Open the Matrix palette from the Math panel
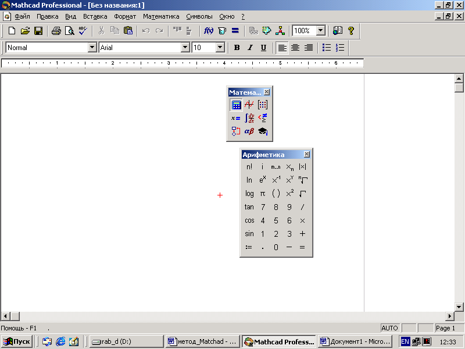Image resolution: width=465 pixels, height=349 pixels. click(x=263, y=105)
